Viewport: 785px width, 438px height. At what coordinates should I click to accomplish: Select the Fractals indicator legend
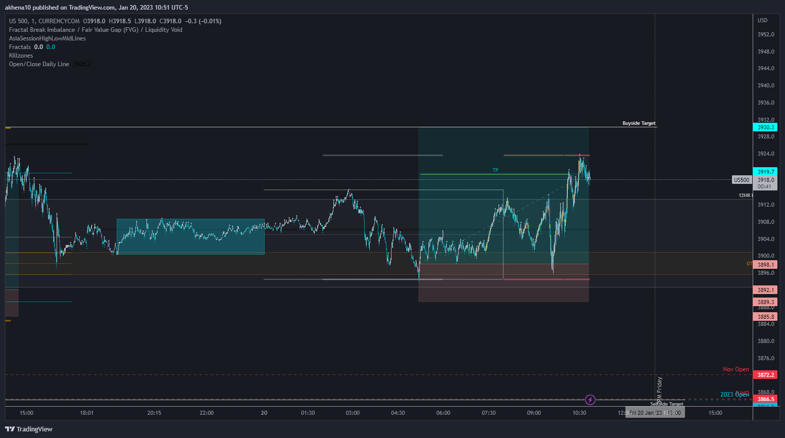tap(20, 47)
